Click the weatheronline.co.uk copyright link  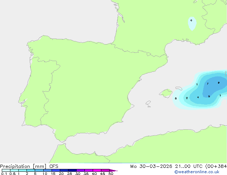(x=197, y=172)
